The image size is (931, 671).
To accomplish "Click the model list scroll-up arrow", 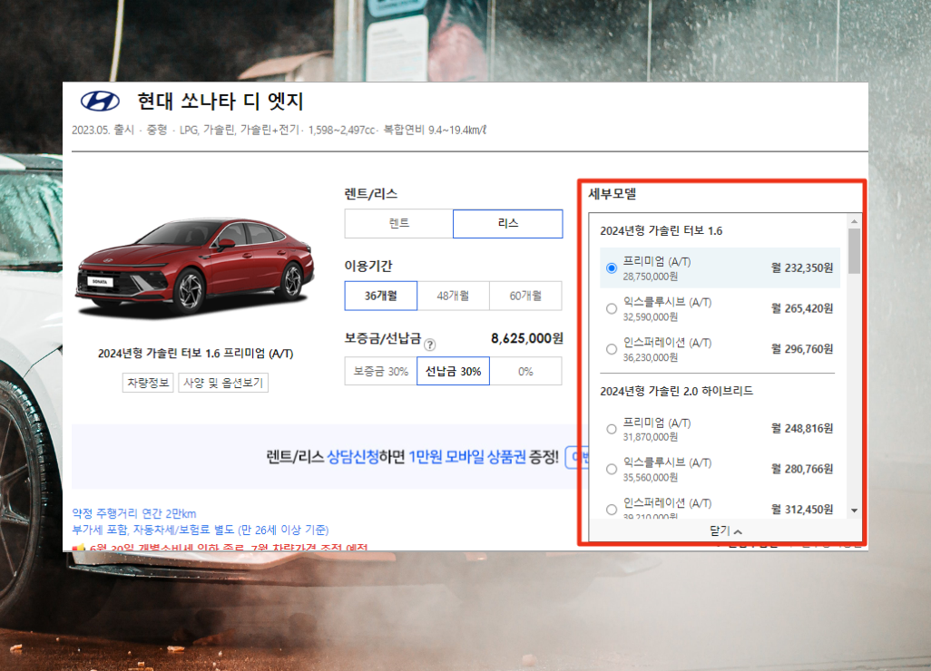I will [x=854, y=220].
